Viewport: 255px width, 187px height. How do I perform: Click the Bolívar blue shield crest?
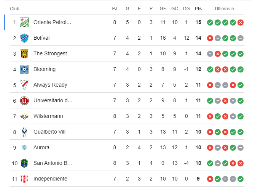click(x=24, y=38)
